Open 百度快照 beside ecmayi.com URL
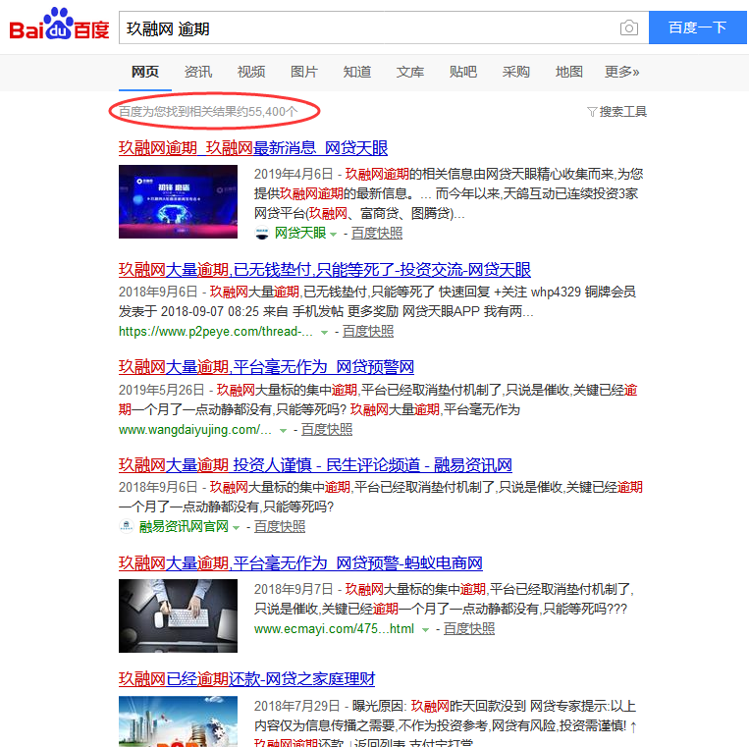This screenshot has height=747, width=749. click(469, 629)
